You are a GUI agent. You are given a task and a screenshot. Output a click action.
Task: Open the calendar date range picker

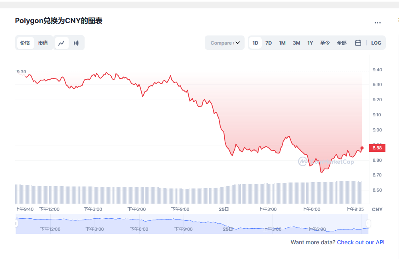358,43
